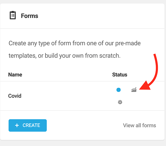Image resolution: width=166 pixels, height=146 pixels.
Task: Click the Forms widget title text
Action: point(30,16)
